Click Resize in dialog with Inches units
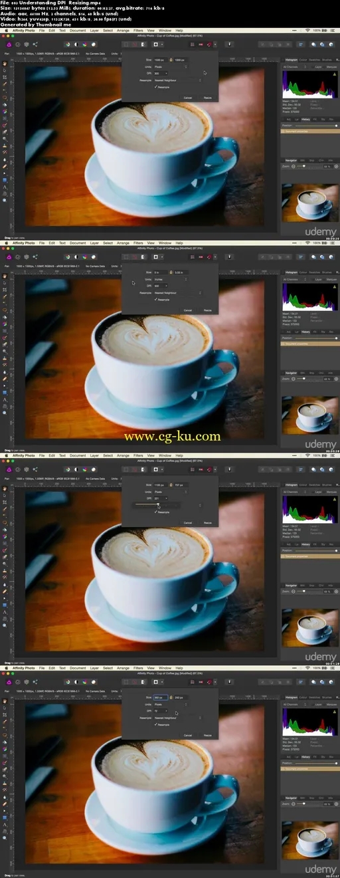The image size is (340, 878). click(x=208, y=310)
